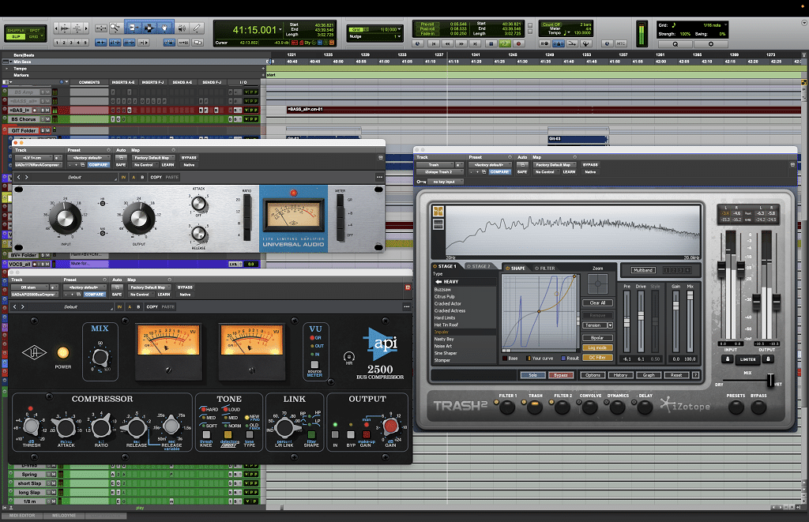This screenshot has height=522, width=809.
Task: Select the Grabber hand tool
Action: coord(165,28)
